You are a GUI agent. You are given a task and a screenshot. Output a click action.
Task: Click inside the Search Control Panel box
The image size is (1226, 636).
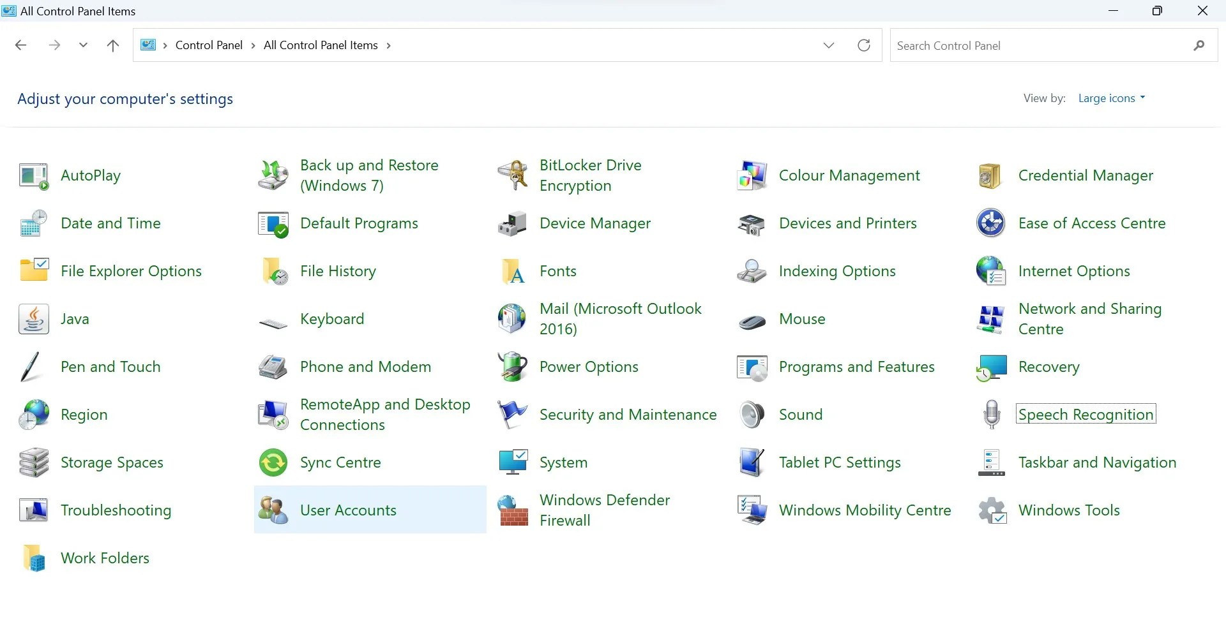(1022, 45)
